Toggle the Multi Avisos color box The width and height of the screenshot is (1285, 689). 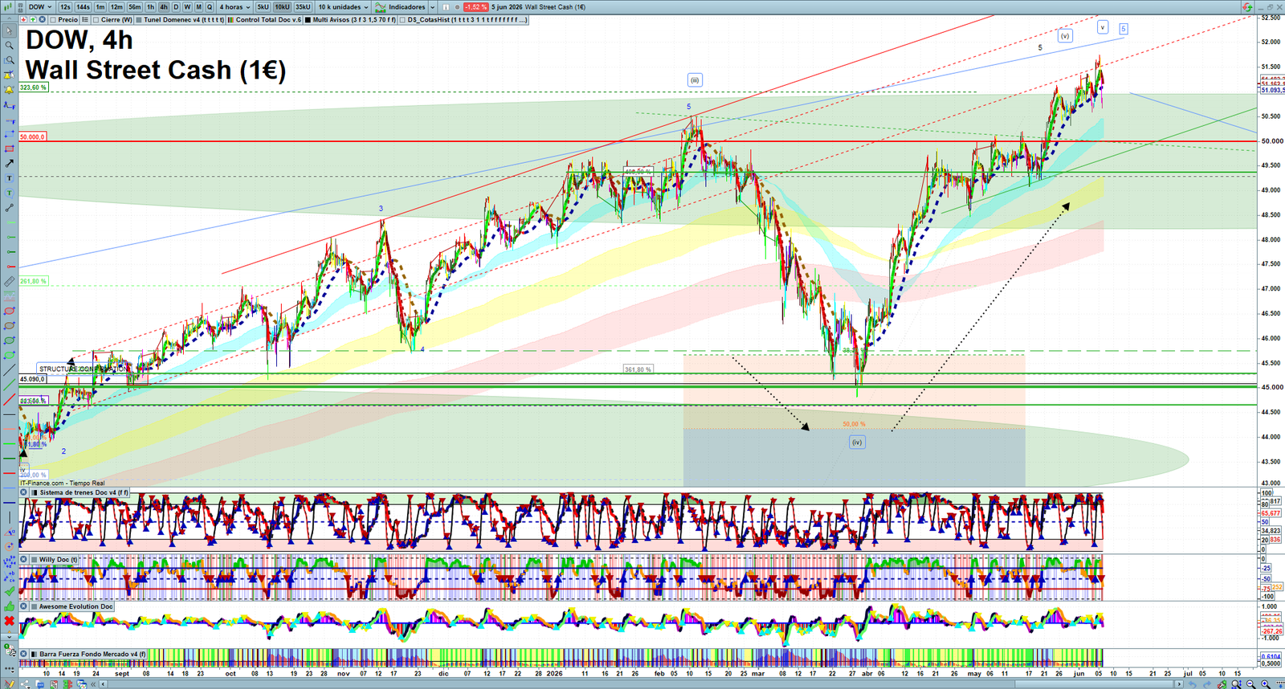[x=308, y=19]
